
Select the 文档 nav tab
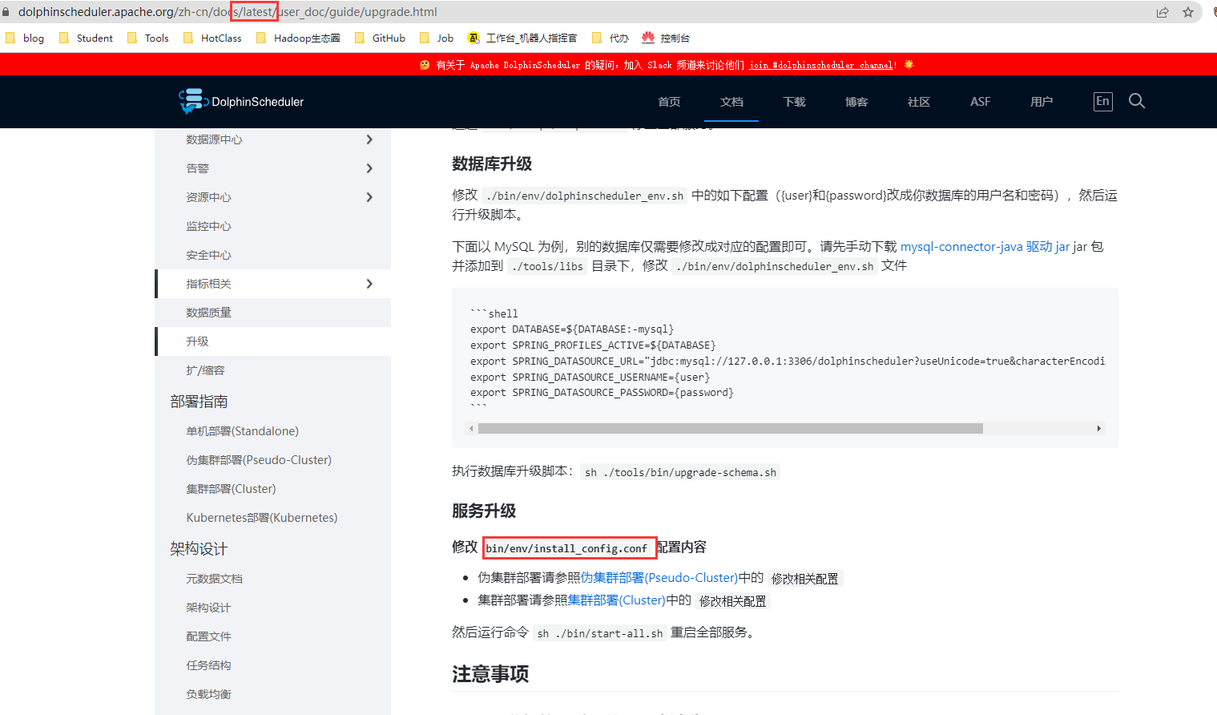(731, 102)
